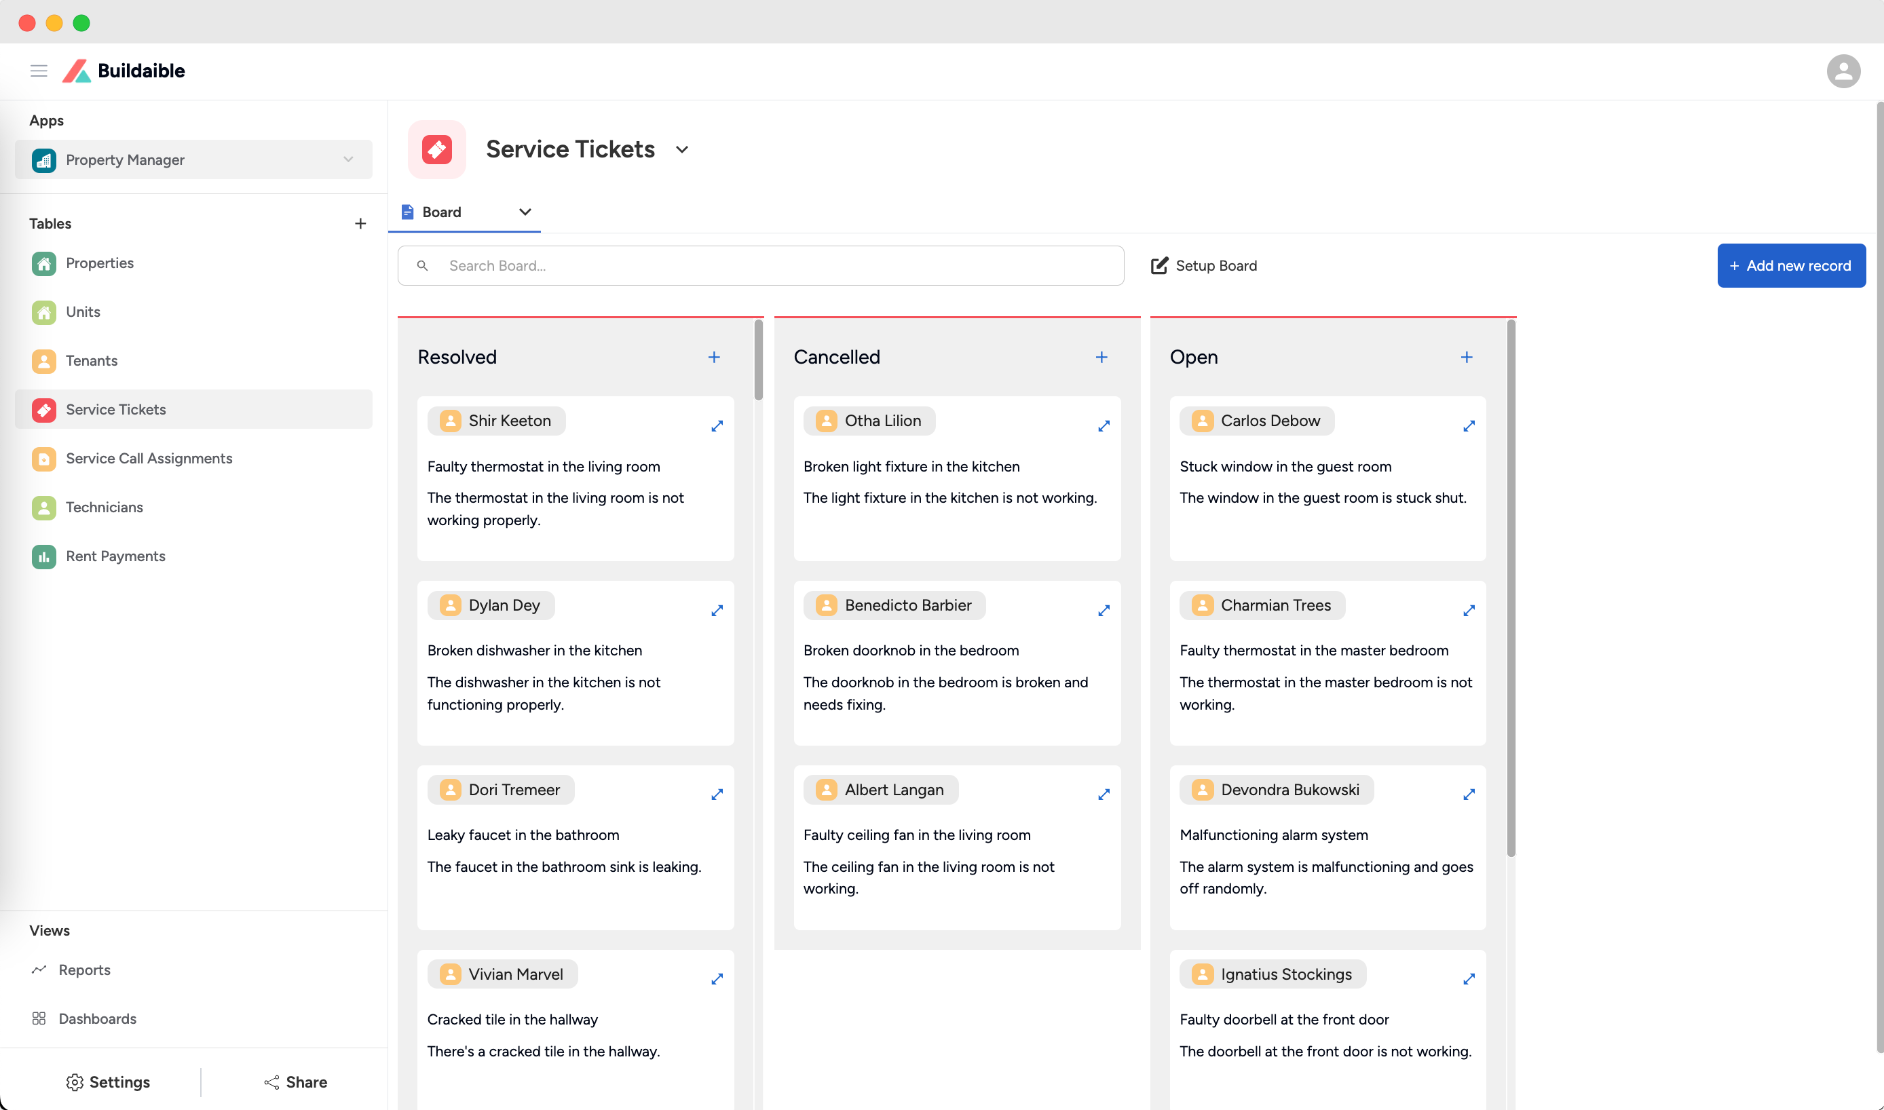Click Albert Langan tenant chip
The height and width of the screenshot is (1110, 1884).
pyautogui.click(x=881, y=790)
